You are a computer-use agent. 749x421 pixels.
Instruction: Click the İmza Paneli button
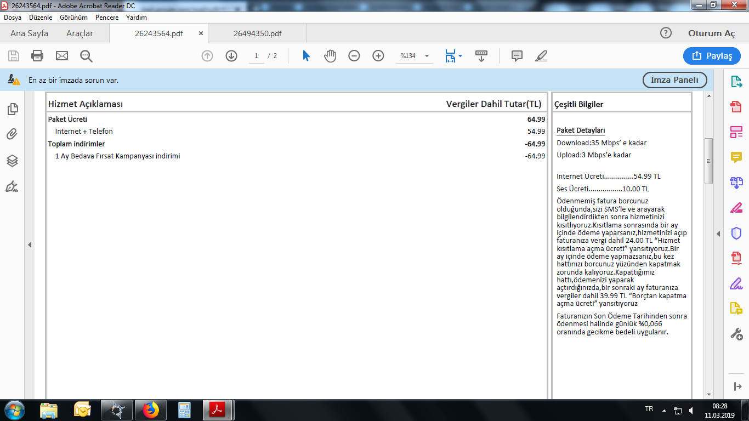(674, 80)
